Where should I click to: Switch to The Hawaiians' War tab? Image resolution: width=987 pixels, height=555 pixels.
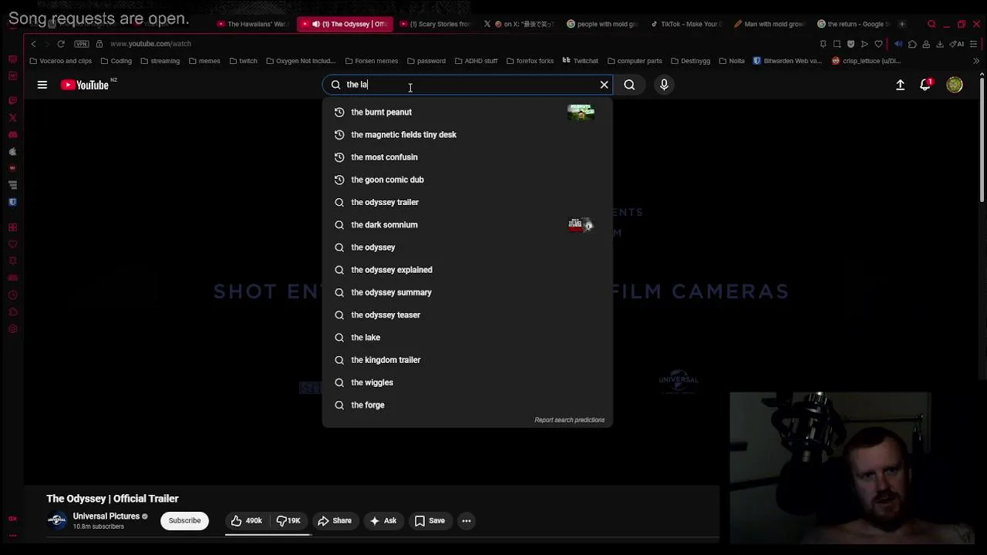click(251, 24)
